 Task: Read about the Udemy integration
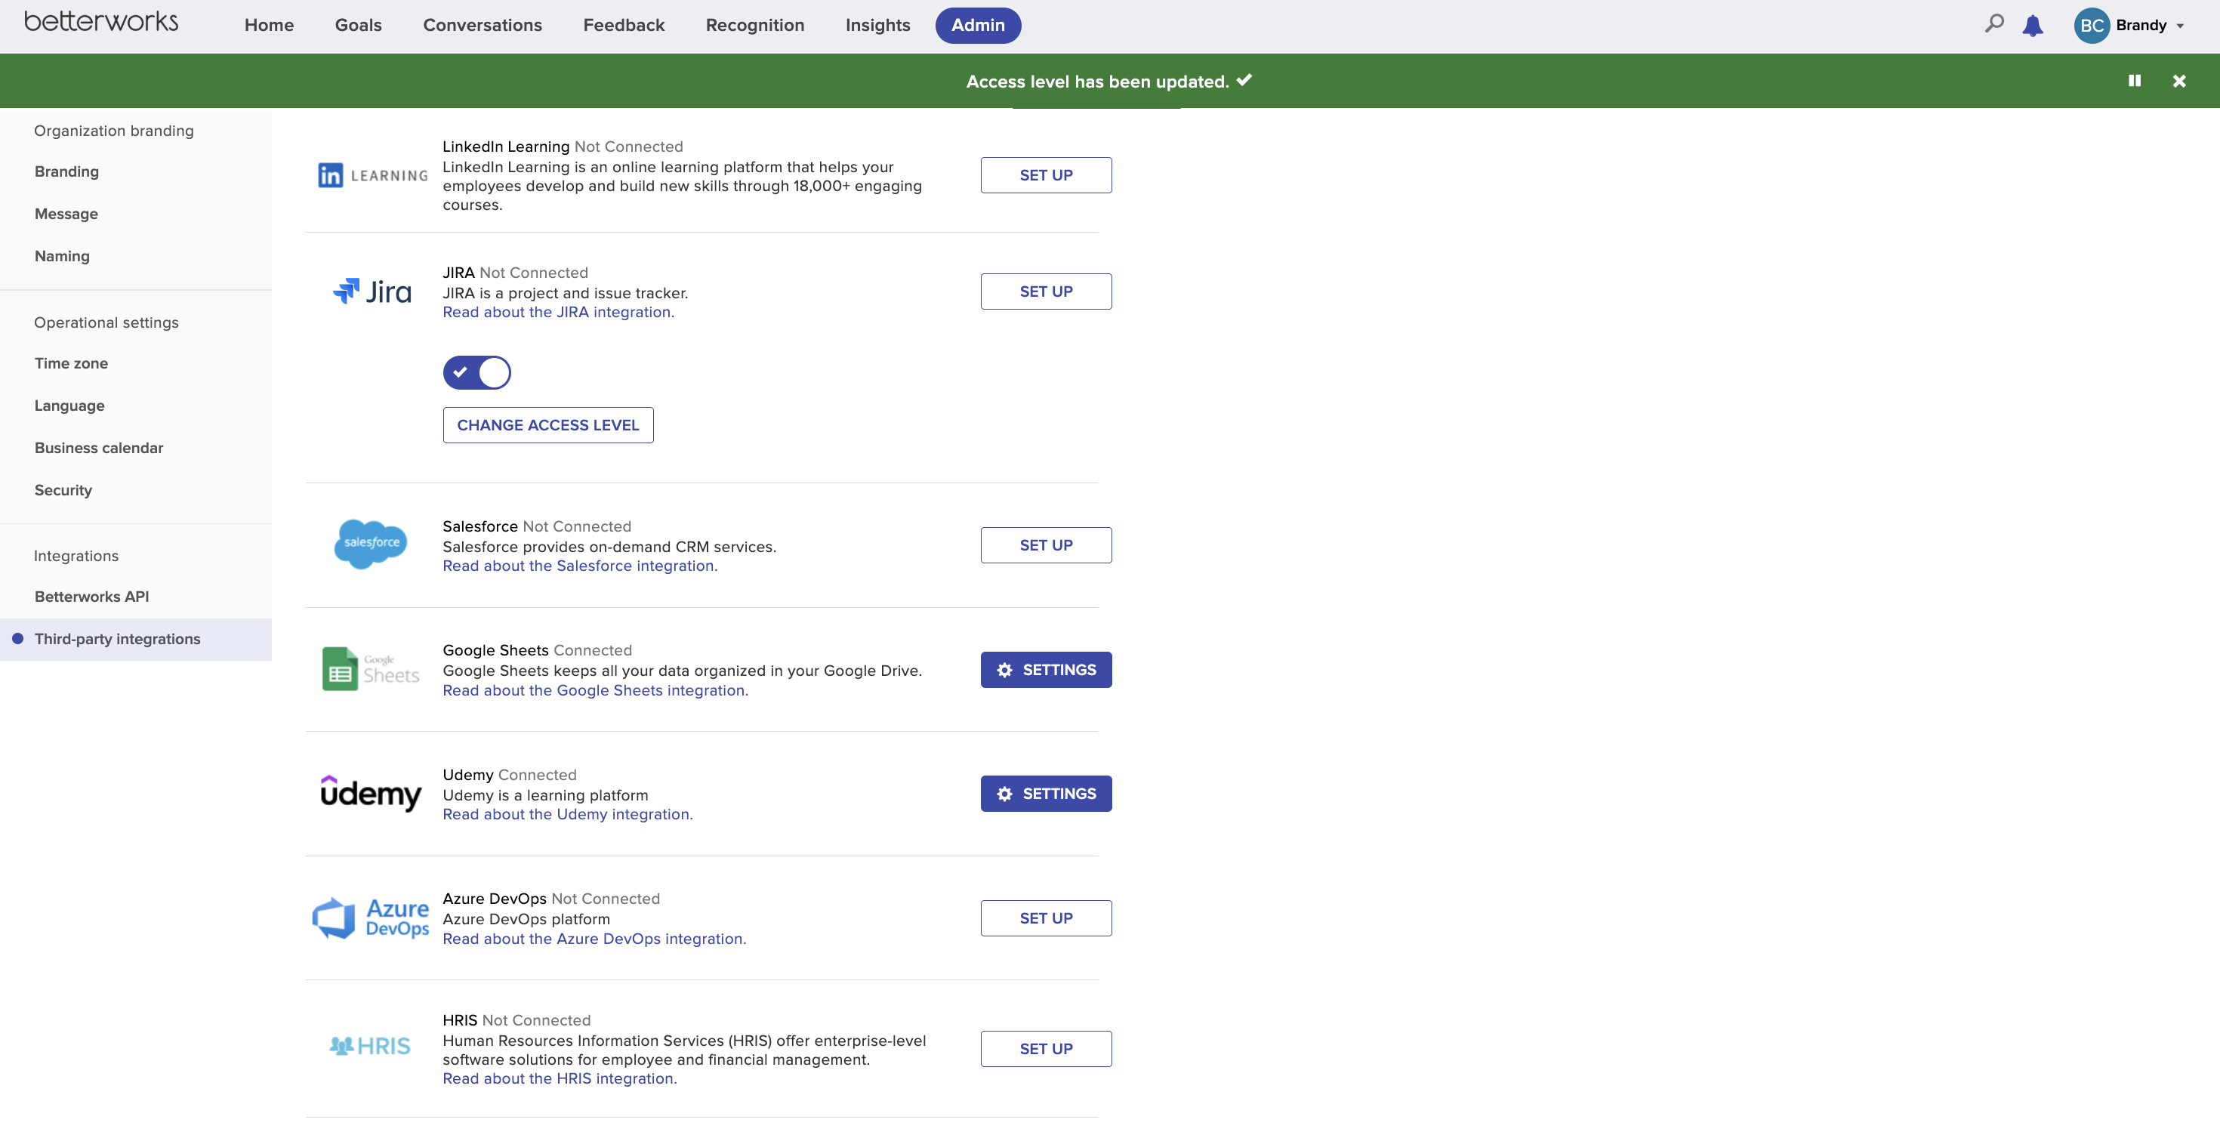[567, 814]
